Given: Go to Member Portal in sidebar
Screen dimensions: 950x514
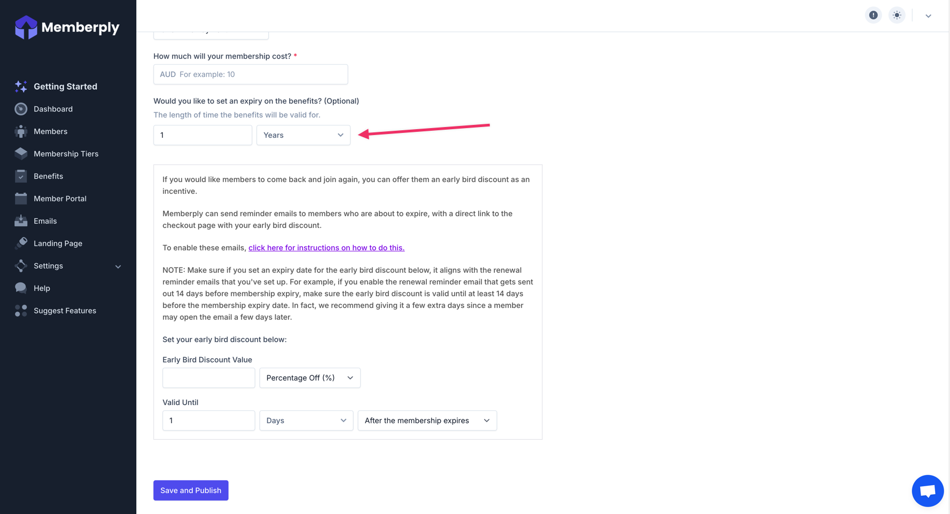Looking at the screenshot, I should (60, 199).
